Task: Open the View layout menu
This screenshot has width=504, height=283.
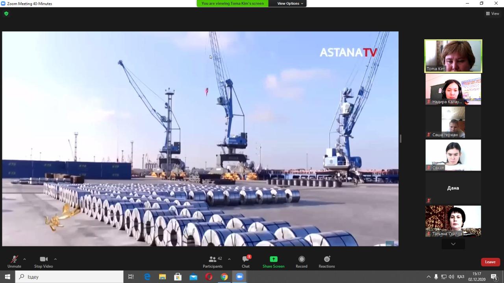Action: [x=492, y=14]
